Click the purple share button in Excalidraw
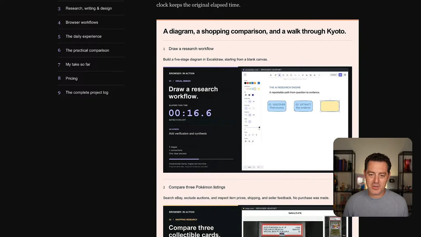This screenshot has height=237, width=421. (340, 75)
